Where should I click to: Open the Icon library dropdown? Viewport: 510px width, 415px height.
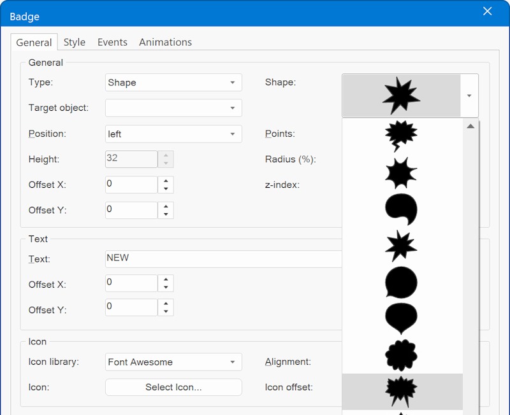pyautogui.click(x=173, y=362)
